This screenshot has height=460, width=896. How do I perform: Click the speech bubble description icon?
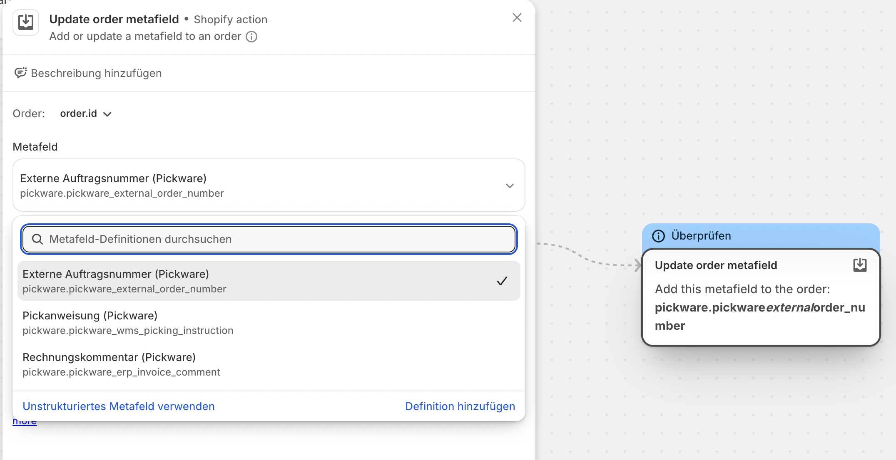click(20, 73)
